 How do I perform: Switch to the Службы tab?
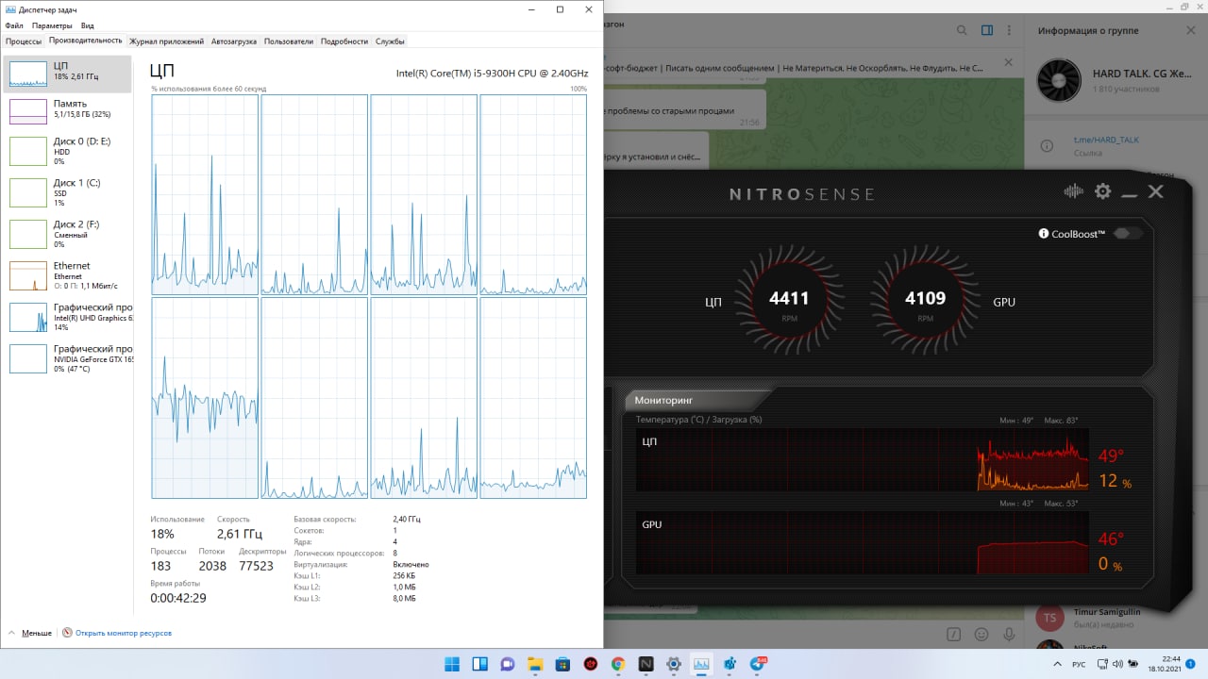tap(390, 41)
